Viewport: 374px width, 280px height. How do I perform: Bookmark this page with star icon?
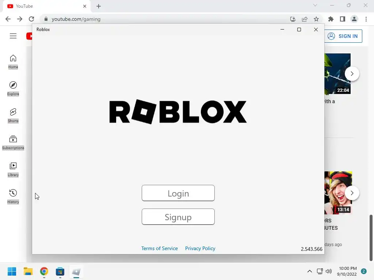(x=316, y=19)
